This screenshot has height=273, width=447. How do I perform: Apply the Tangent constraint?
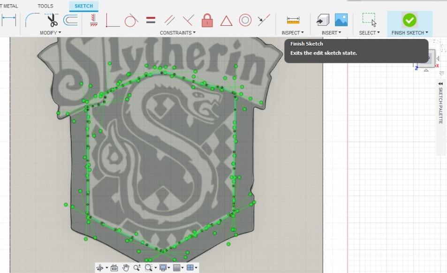(x=131, y=20)
